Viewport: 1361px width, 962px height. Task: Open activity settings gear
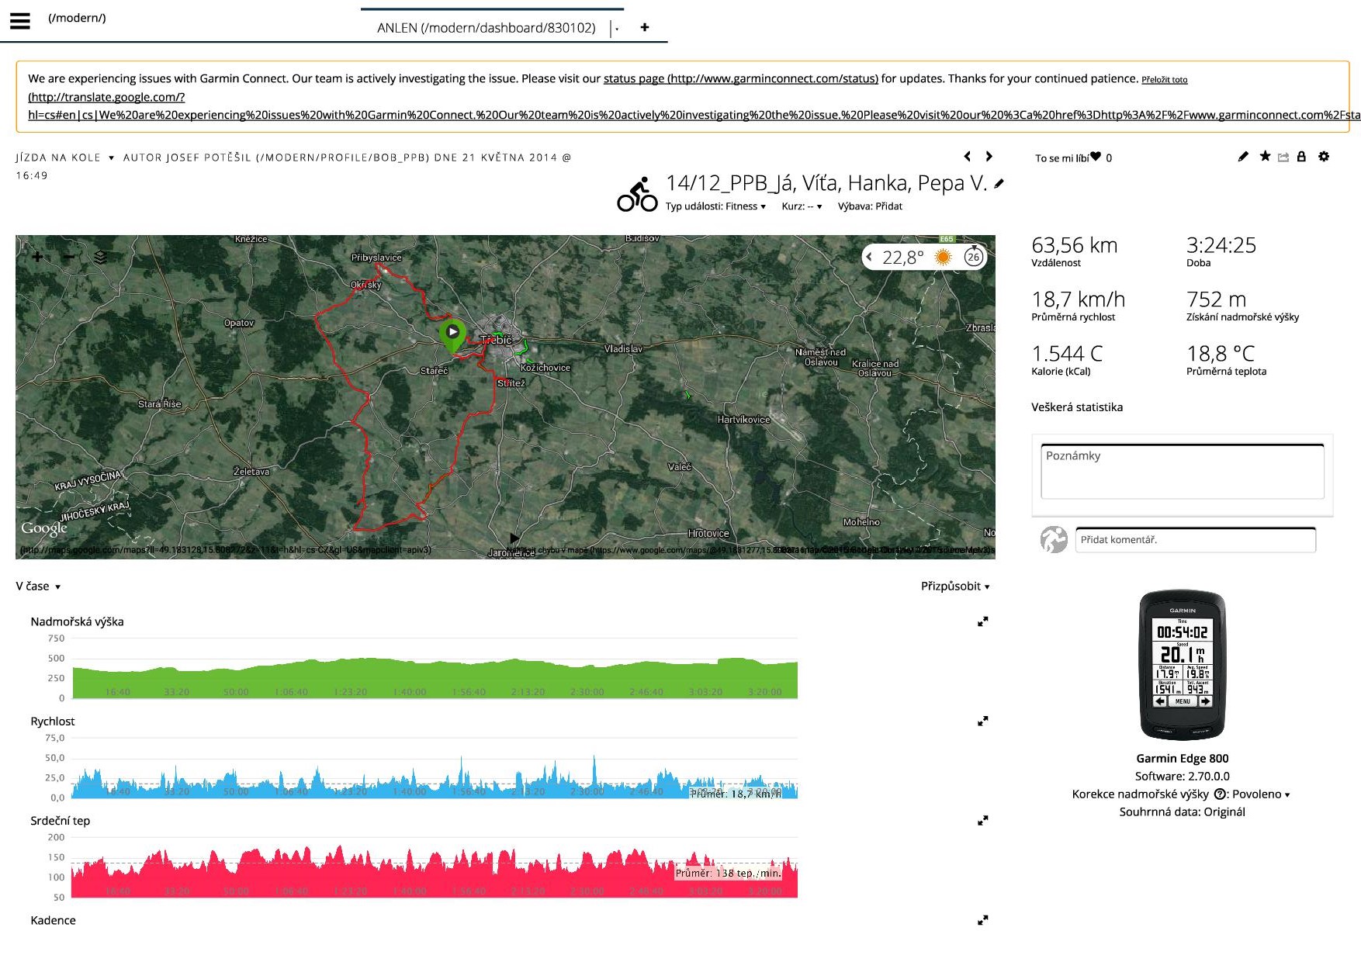(x=1324, y=157)
